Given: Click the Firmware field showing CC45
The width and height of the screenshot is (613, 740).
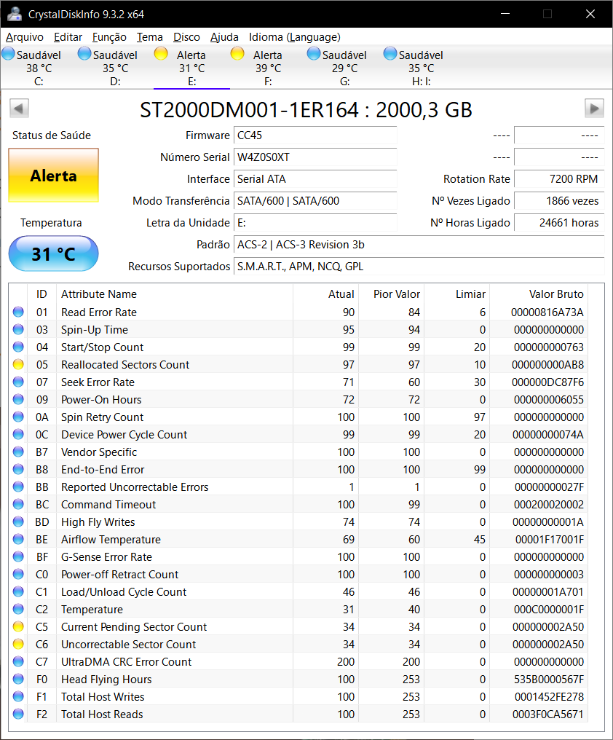Looking at the screenshot, I should (x=315, y=135).
